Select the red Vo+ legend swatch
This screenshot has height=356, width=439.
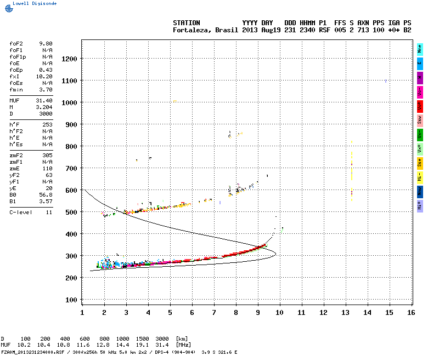click(x=420, y=106)
